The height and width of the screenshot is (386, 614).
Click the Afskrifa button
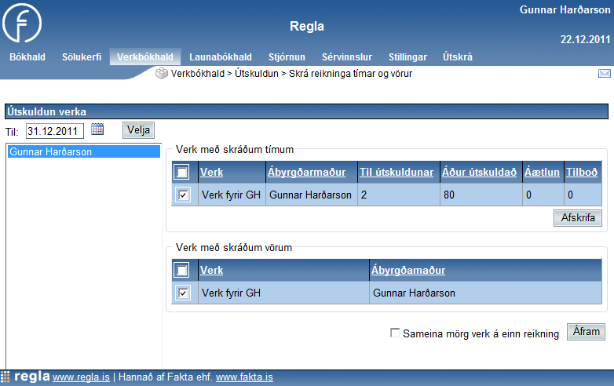click(x=577, y=217)
